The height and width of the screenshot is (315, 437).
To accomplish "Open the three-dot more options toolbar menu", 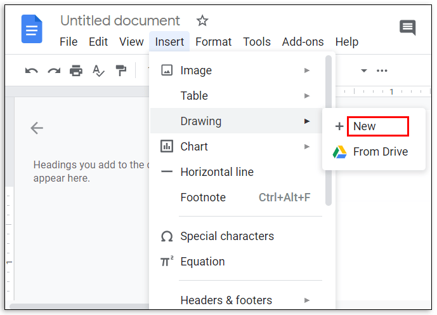I will (x=382, y=70).
